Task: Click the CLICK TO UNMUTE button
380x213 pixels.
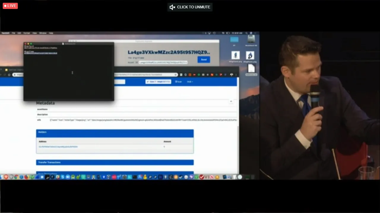Action: click(190, 7)
